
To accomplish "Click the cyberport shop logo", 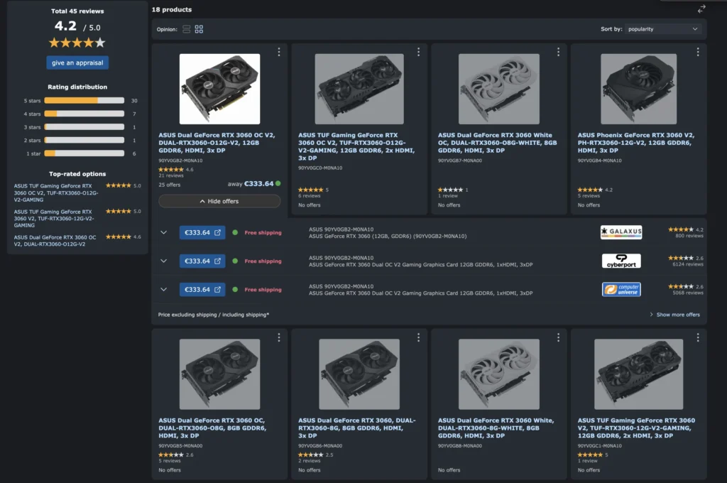I will tap(621, 261).
